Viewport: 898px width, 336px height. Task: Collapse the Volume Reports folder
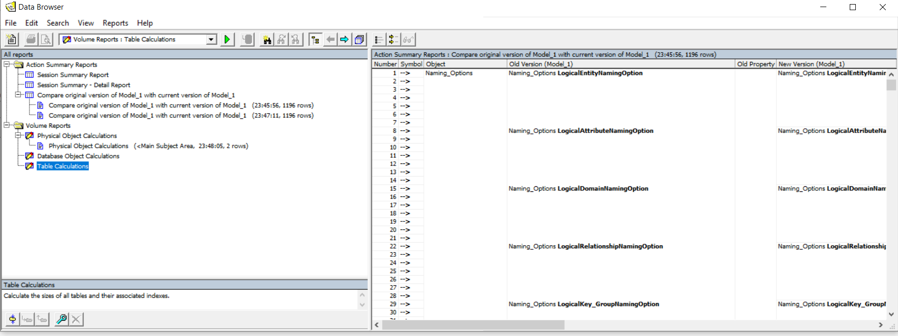coord(7,125)
